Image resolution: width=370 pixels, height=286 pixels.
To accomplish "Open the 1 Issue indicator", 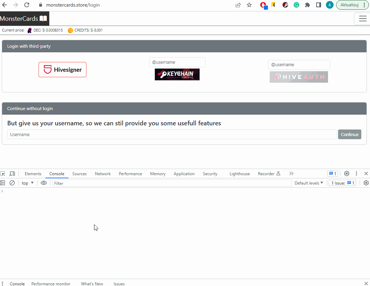I will point(343,183).
